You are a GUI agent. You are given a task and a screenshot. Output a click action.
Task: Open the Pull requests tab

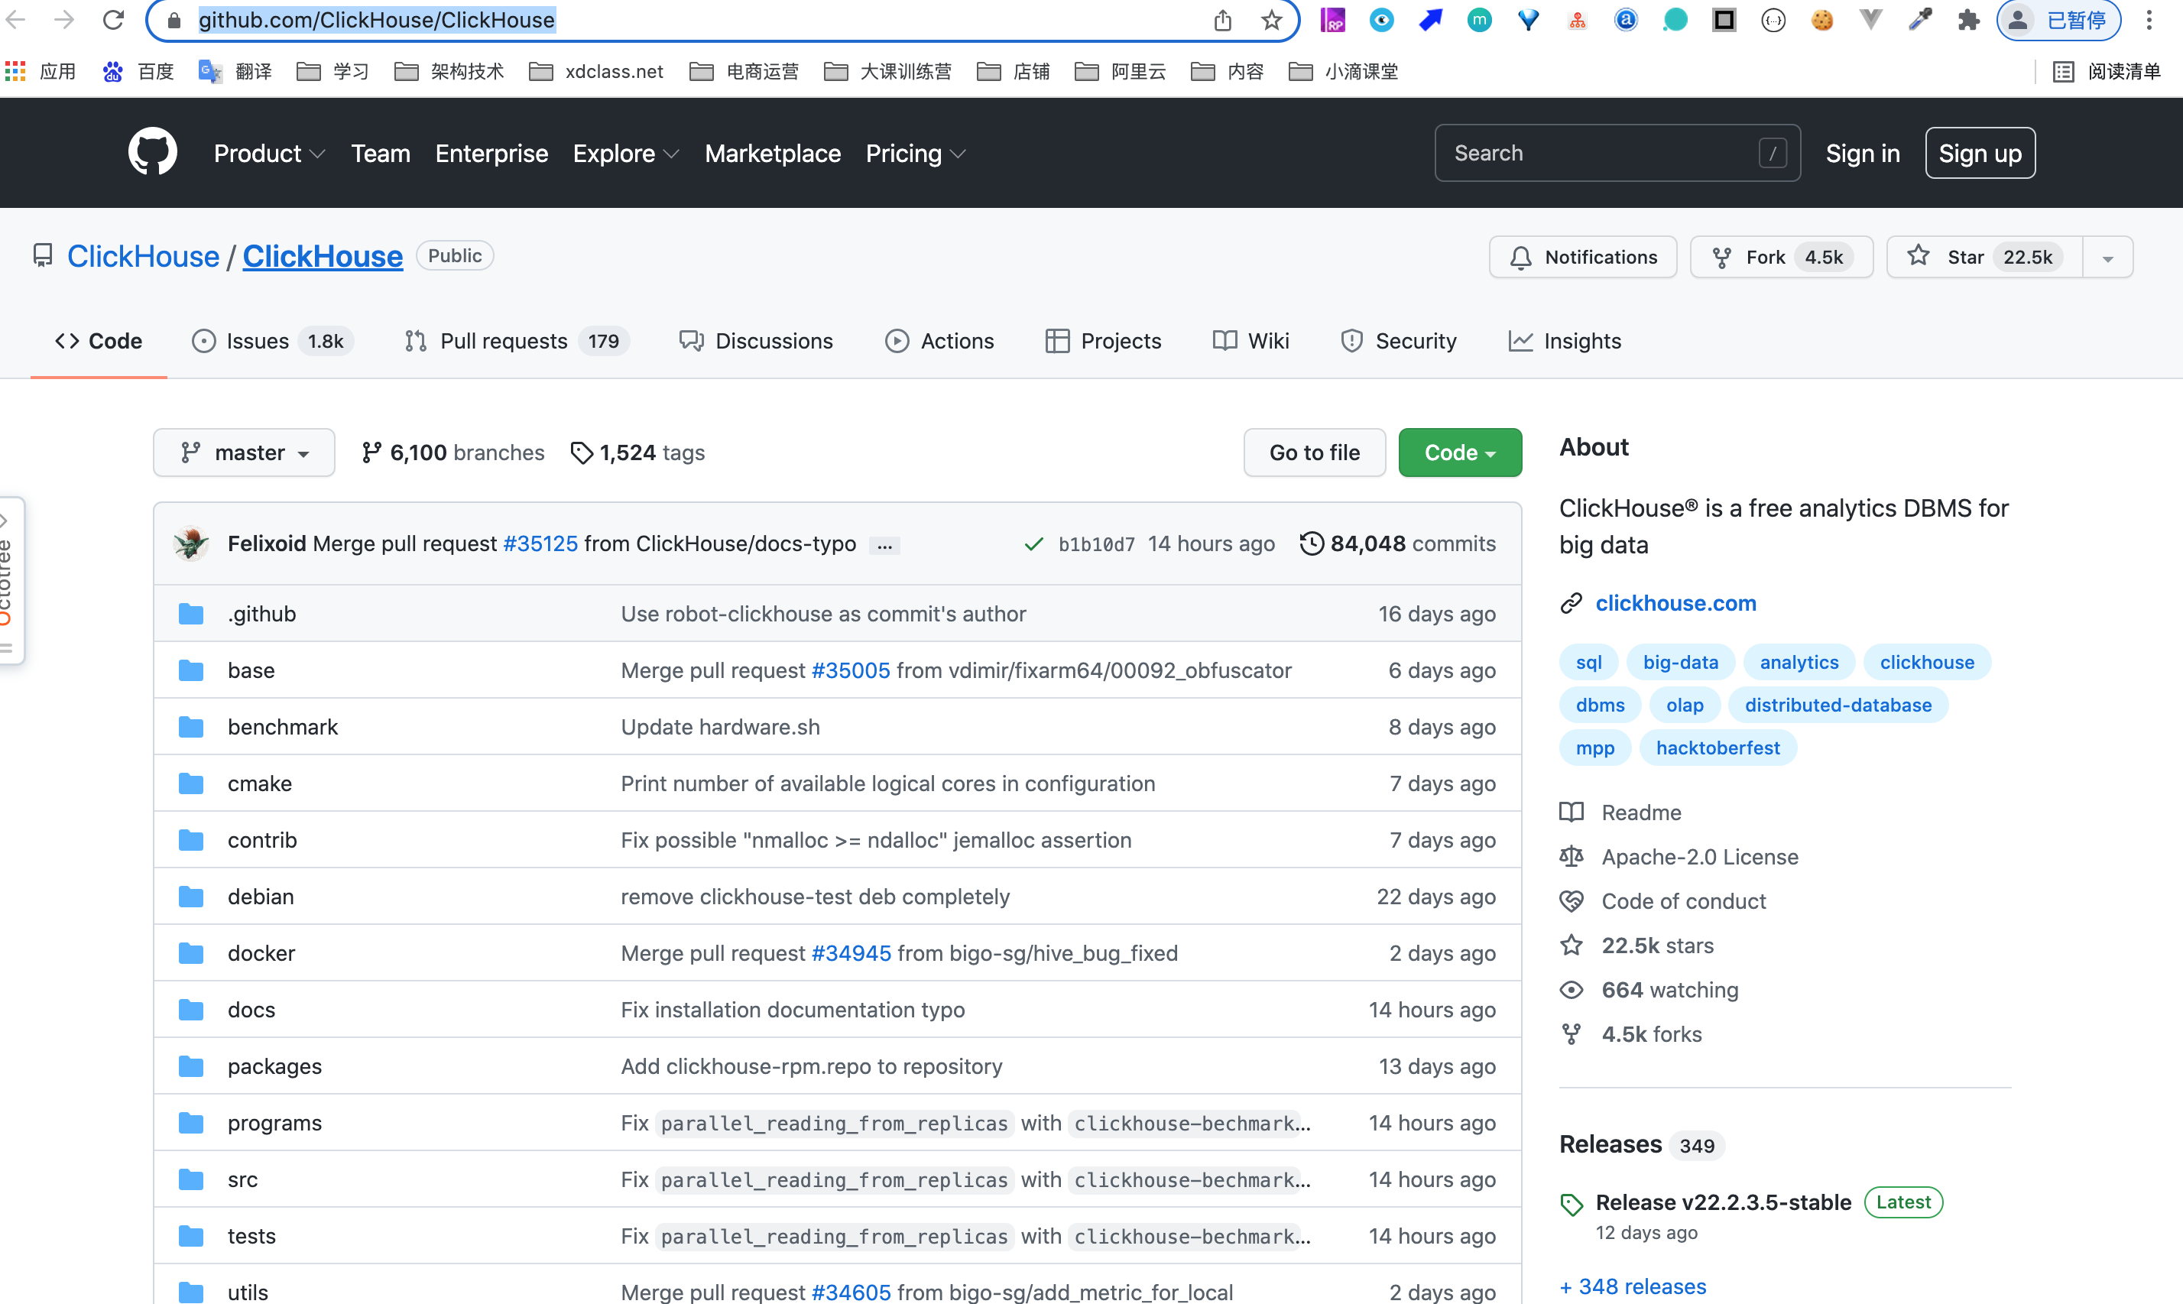tap(516, 341)
